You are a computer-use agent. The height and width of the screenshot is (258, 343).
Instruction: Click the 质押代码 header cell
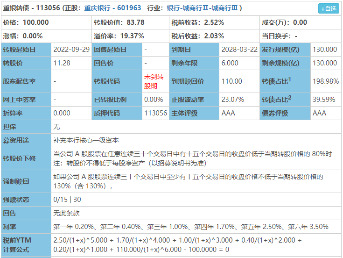[117, 113]
